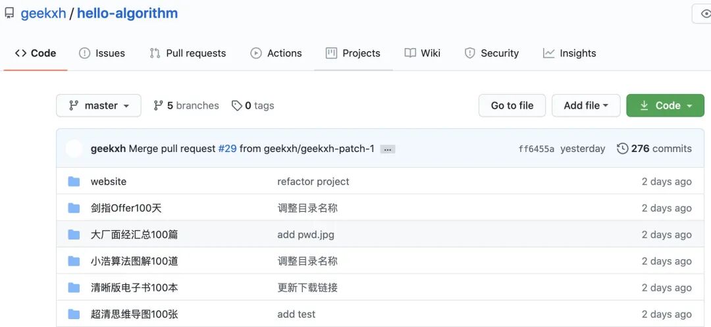The height and width of the screenshot is (327, 711).
Task: Switch to the Issues tab
Action: click(102, 53)
